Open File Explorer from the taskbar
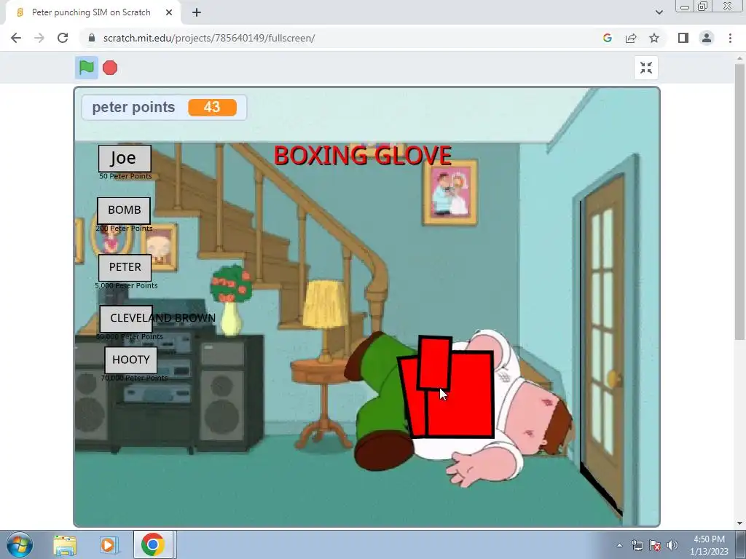Viewport: 746px width, 559px height. pos(65,545)
